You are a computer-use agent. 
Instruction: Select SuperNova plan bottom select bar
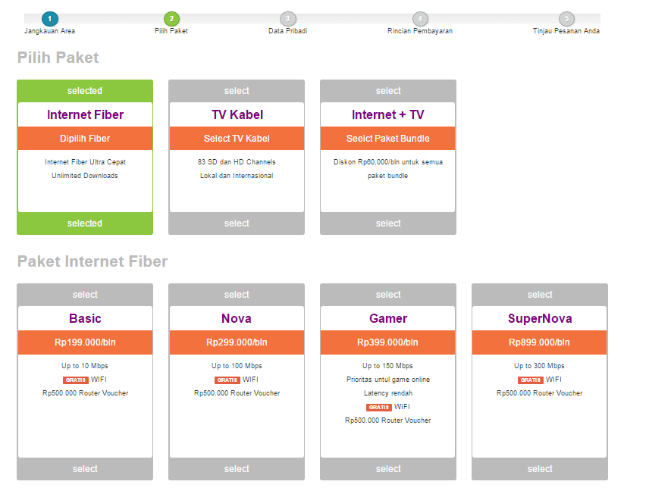[540, 469]
